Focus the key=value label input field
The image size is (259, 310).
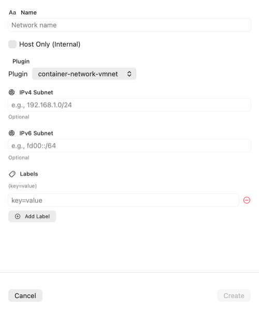click(123, 200)
